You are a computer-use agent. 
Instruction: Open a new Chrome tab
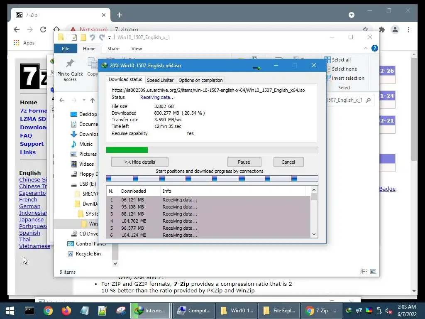[120, 15]
